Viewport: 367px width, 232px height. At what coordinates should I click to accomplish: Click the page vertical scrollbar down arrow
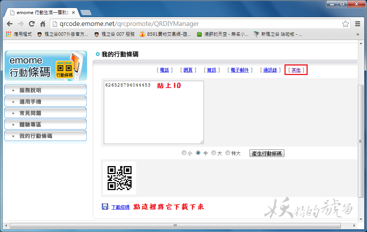[x=361, y=219]
